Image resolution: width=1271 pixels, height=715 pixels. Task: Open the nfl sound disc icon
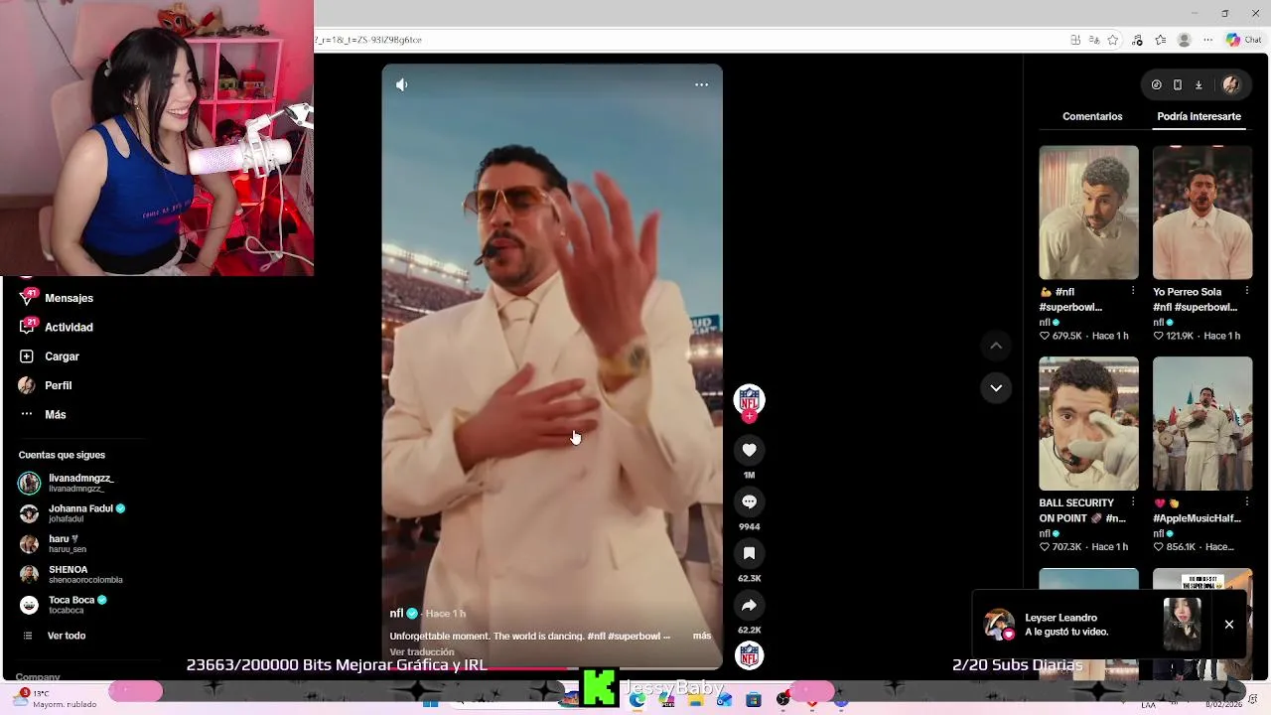(x=749, y=655)
